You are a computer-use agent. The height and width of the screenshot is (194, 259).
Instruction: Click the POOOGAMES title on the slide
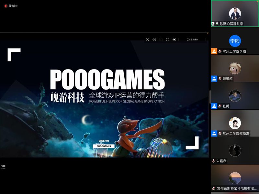(x=107, y=80)
